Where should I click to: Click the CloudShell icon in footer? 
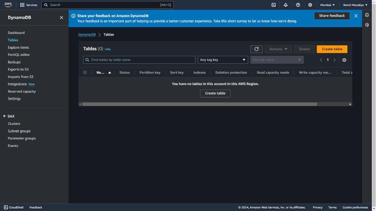coord(6,207)
